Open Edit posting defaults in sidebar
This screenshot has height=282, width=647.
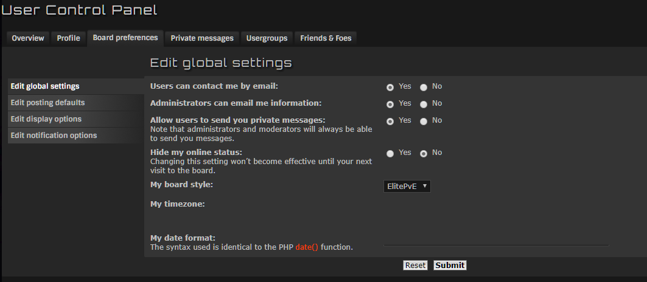[47, 103]
